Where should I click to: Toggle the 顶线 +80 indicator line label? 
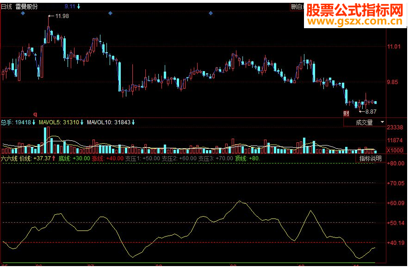pos(247,158)
